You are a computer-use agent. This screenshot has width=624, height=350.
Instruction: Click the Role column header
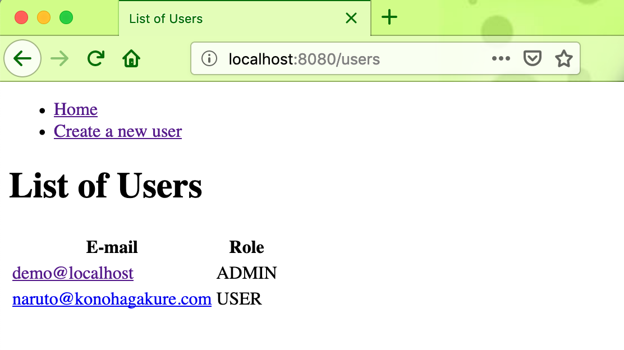point(246,247)
